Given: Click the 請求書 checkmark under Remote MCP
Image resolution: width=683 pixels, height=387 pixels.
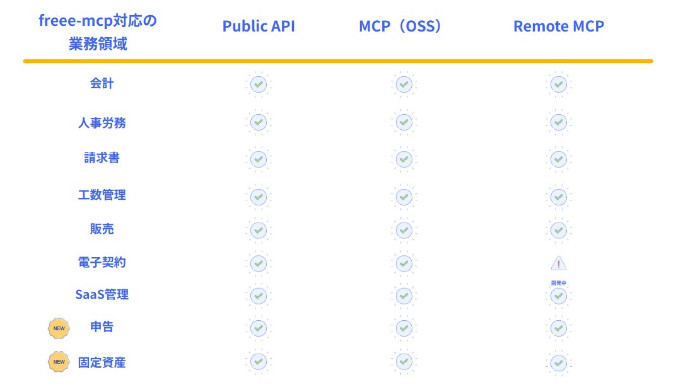Looking at the screenshot, I should click(558, 159).
